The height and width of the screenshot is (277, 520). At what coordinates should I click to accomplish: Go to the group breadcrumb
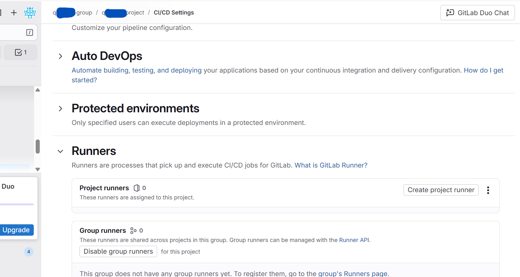pyautogui.click(x=73, y=13)
